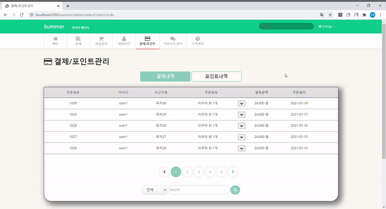Click the browser address bar URL
The image size is (386, 209).
click(75, 15)
